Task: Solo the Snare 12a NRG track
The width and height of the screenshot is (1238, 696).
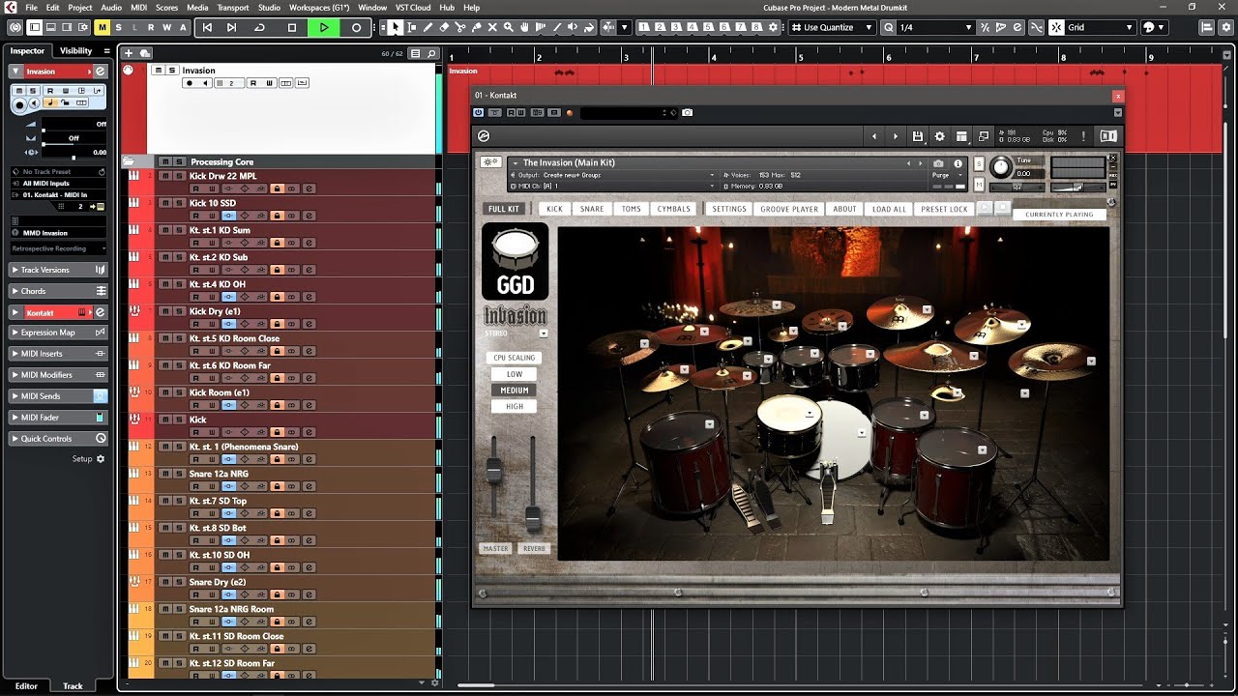Action: (179, 474)
